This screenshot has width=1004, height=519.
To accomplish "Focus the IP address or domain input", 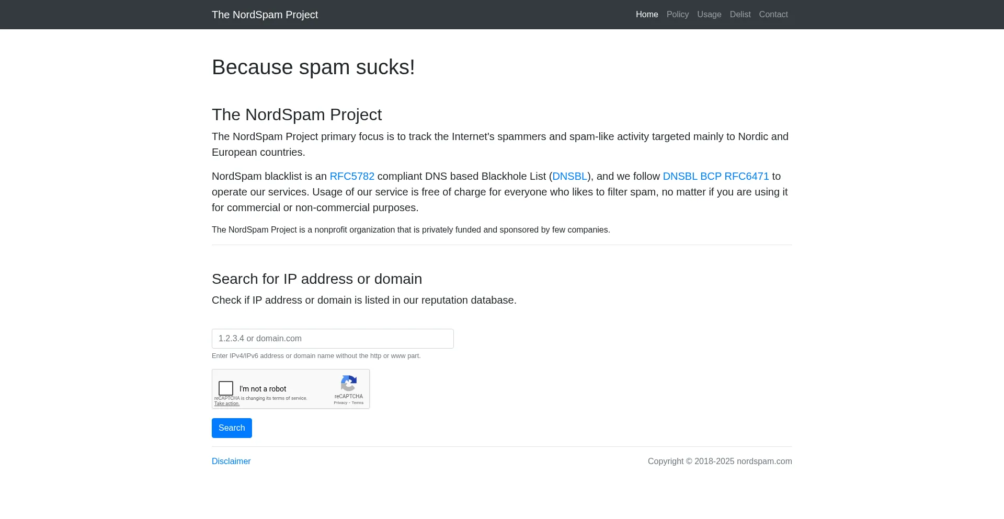I will 333,339.
